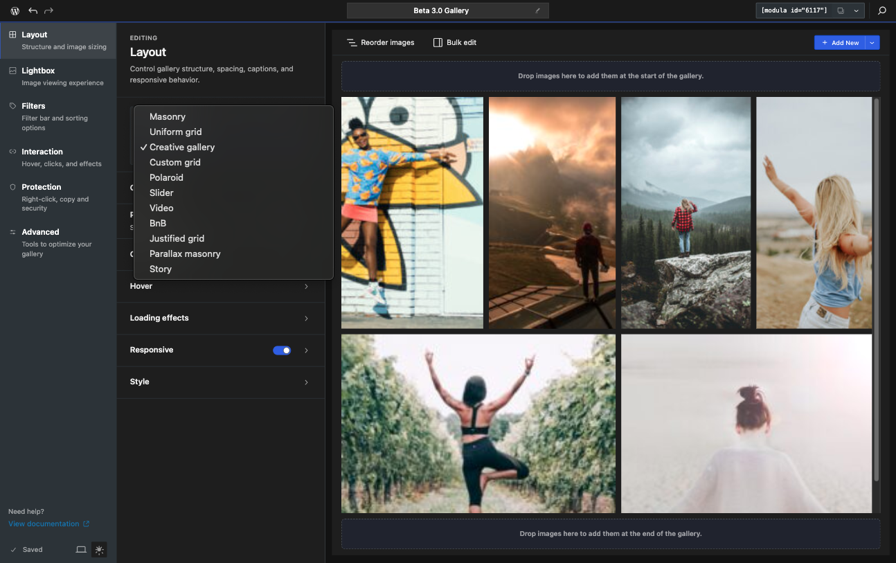Click the bottom drop images zone
Viewport: 896px width, 563px height.
611,535
